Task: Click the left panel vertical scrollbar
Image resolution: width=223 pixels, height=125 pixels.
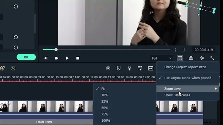Action: coord(35,24)
